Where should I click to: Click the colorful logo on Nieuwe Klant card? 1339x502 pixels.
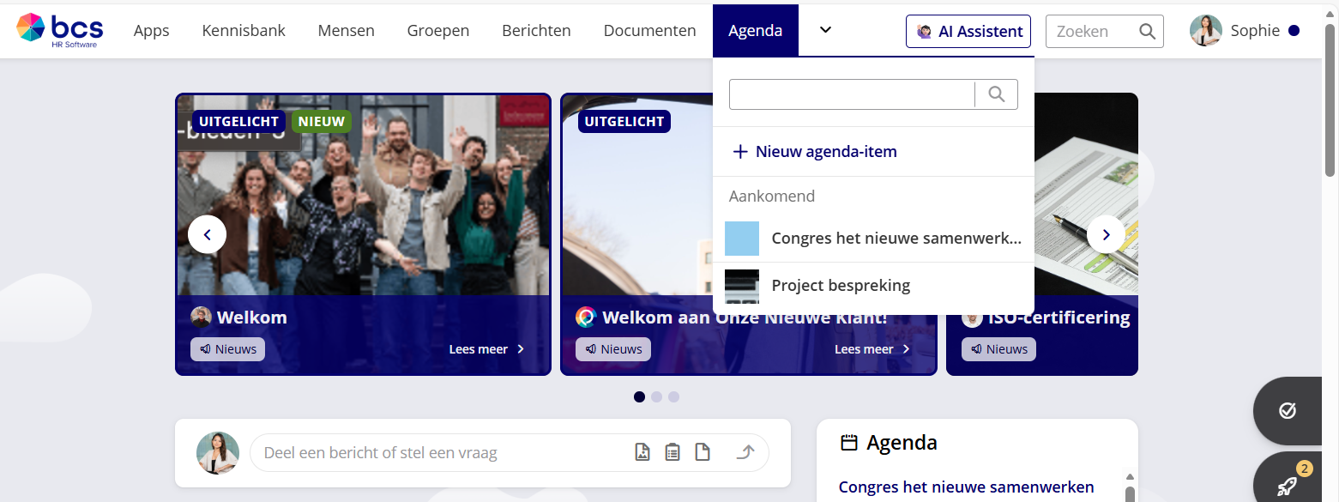click(586, 318)
